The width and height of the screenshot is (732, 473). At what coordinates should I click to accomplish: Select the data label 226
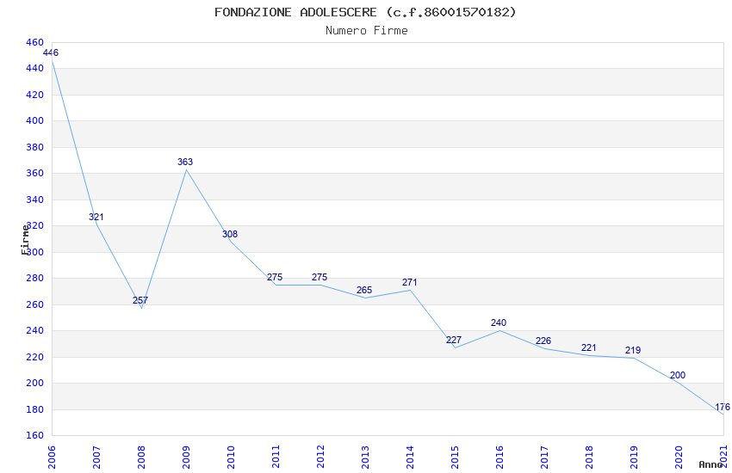[543, 341]
